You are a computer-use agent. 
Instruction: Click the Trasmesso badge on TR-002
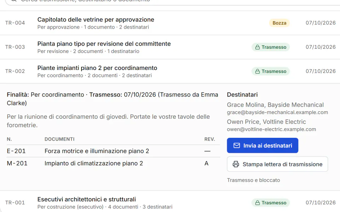(271, 71)
